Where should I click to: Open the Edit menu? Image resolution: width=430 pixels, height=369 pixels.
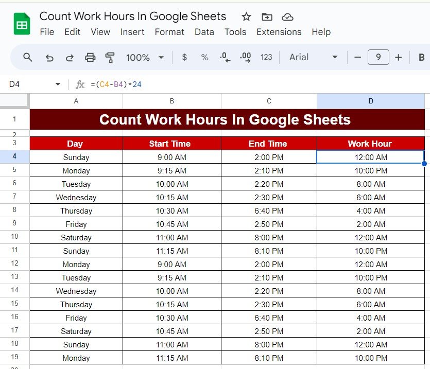click(x=72, y=32)
